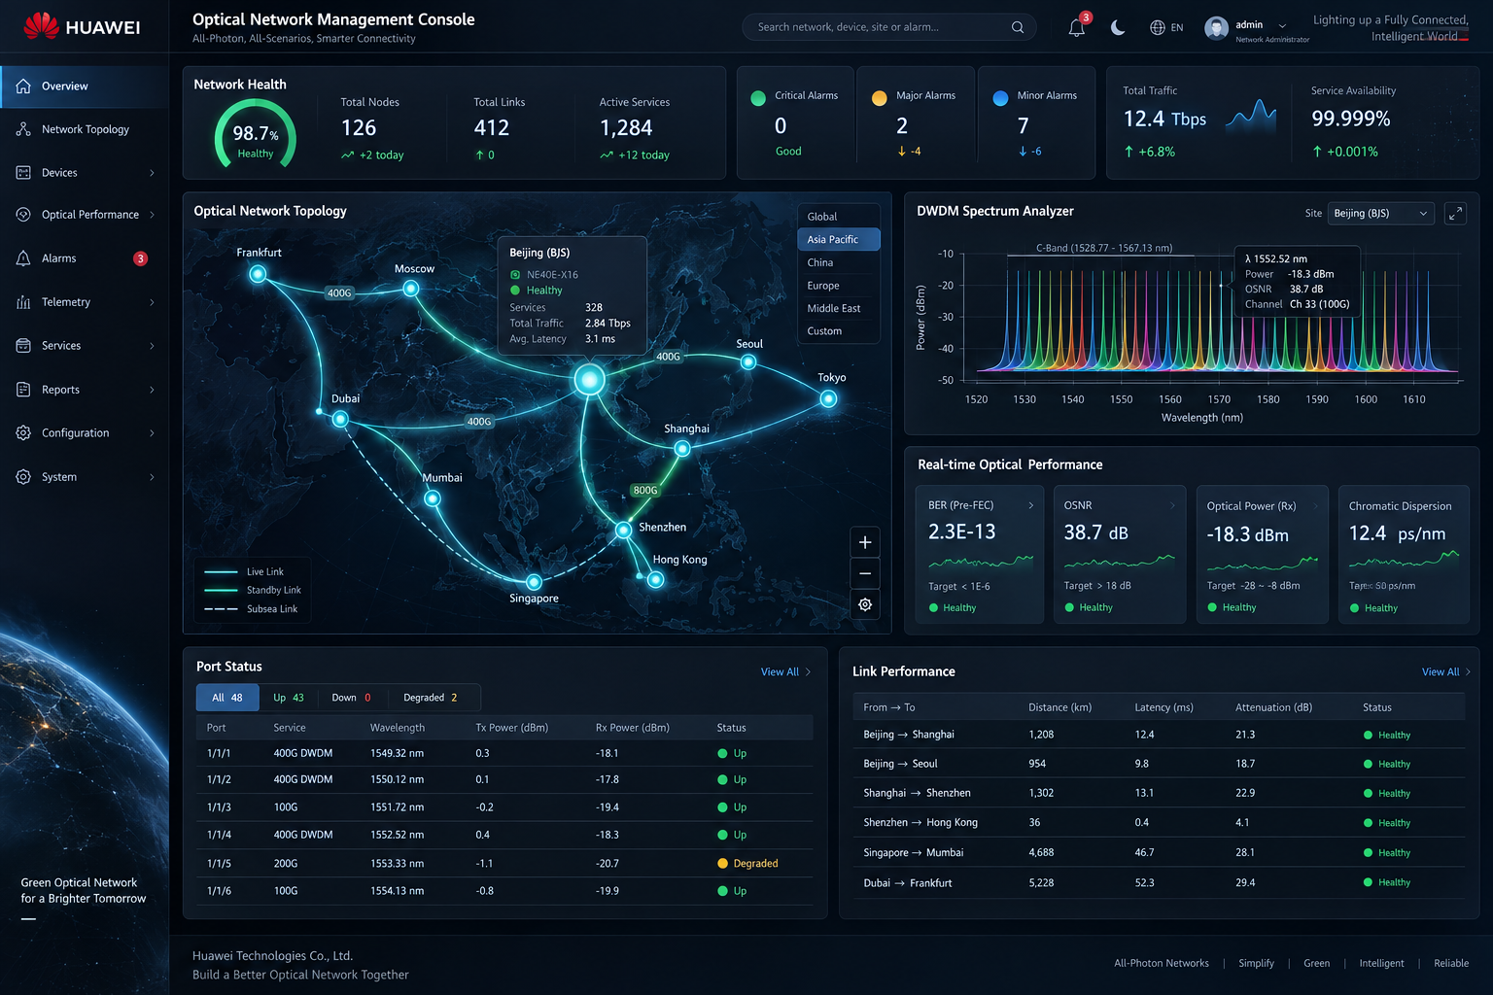Click the alarm count badge in sidebar
This screenshot has width=1493, height=995.
click(140, 258)
